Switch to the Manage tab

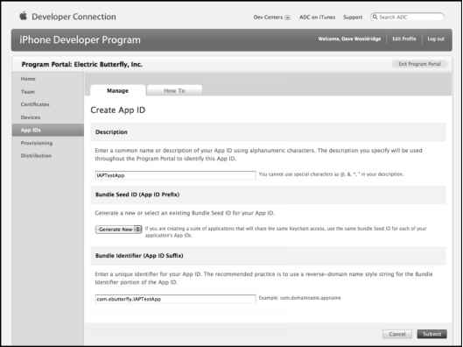coord(117,91)
